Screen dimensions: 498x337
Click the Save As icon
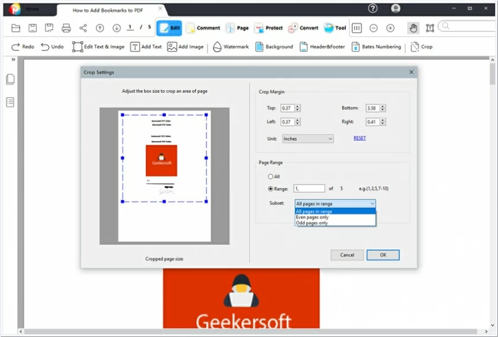coord(49,28)
